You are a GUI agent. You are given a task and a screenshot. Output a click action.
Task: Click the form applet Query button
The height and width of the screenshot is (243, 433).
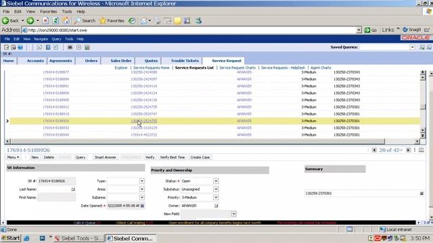81,157
